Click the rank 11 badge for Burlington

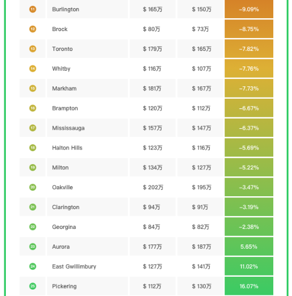[x=33, y=9]
